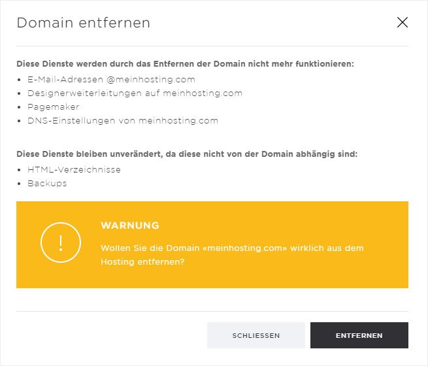The height and width of the screenshot is (366, 428).
Task: Click the ENTFERNEN button
Action: pos(359,335)
